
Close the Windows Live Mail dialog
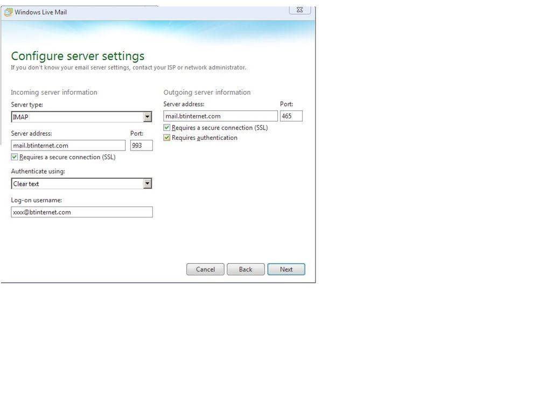pyautogui.click(x=300, y=10)
